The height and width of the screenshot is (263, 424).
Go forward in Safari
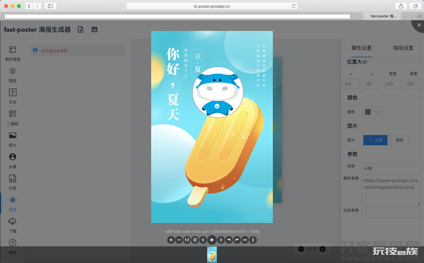pos(37,6)
